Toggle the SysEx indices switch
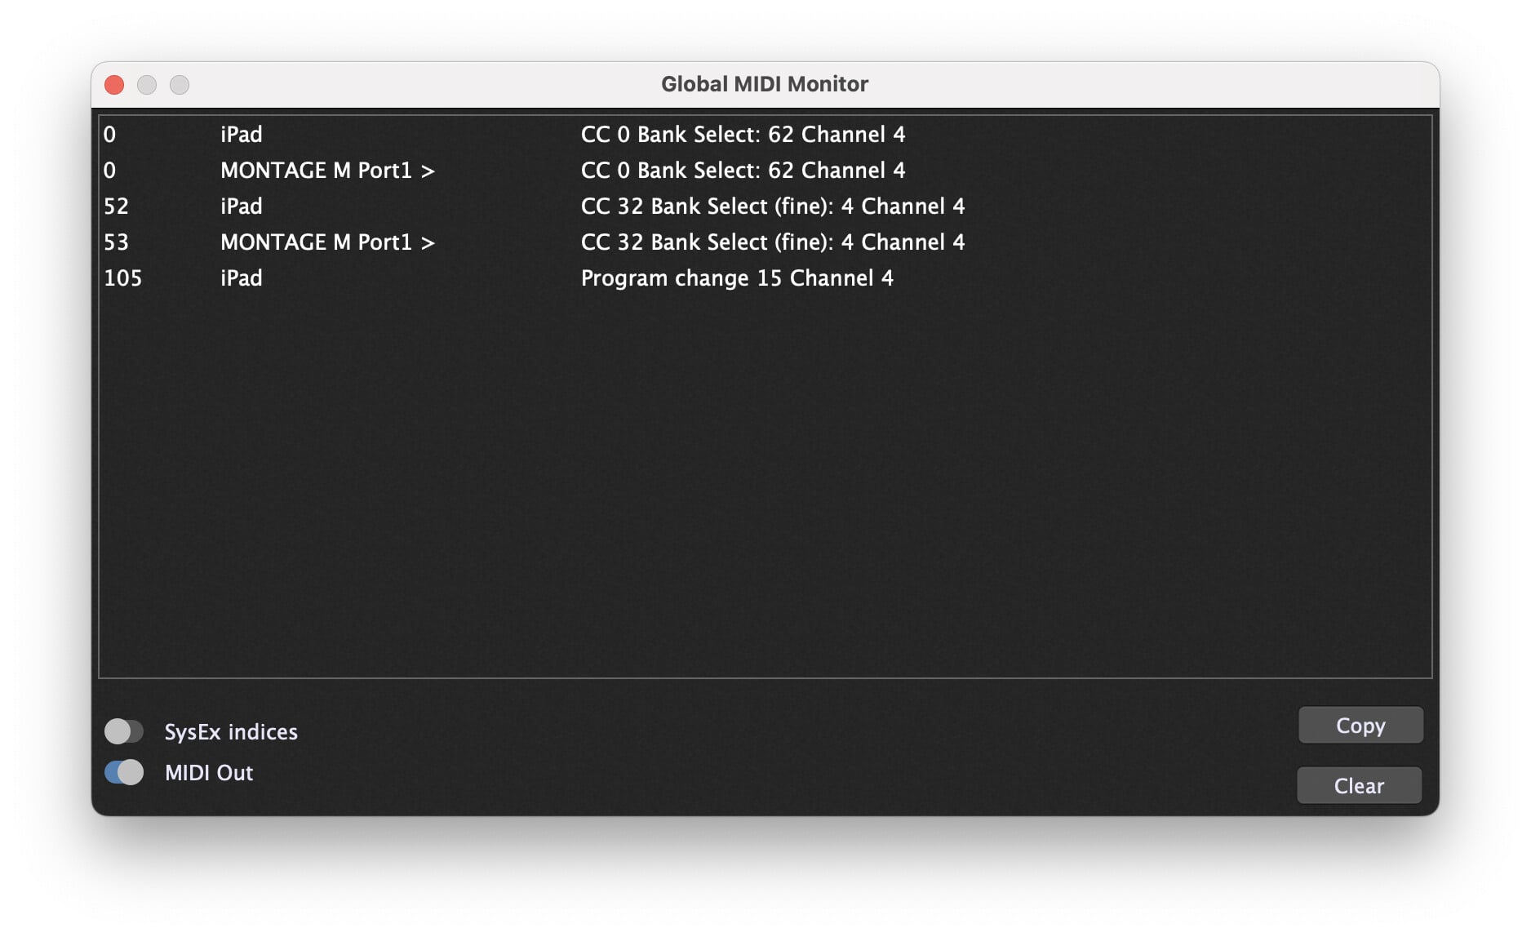 pyautogui.click(x=124, y=731)
